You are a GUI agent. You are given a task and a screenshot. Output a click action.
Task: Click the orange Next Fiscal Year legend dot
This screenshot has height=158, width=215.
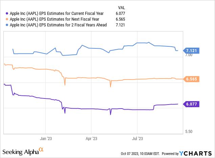[x=7, y=19]
